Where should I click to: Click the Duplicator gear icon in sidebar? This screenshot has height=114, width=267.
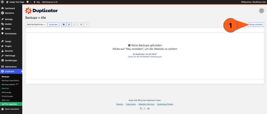coord(3,72)
